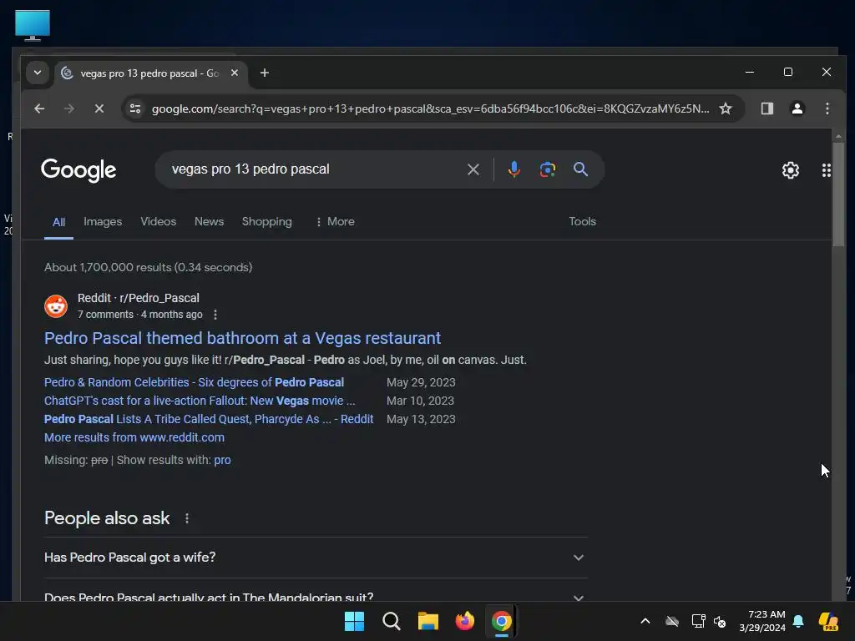This screenshot has height=641, width=855.
Task: Go back to the previous page
Action: click(x=39, y=109)
